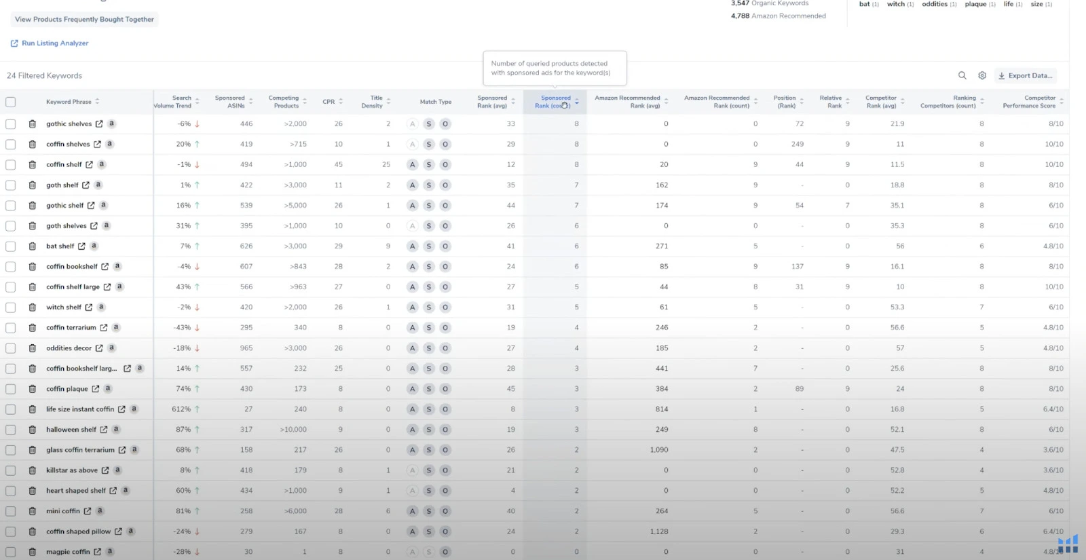This screenshot has height=560, width=1086.
Task: Open external link for 'halloween shelf'
Action: click(104, 430)
